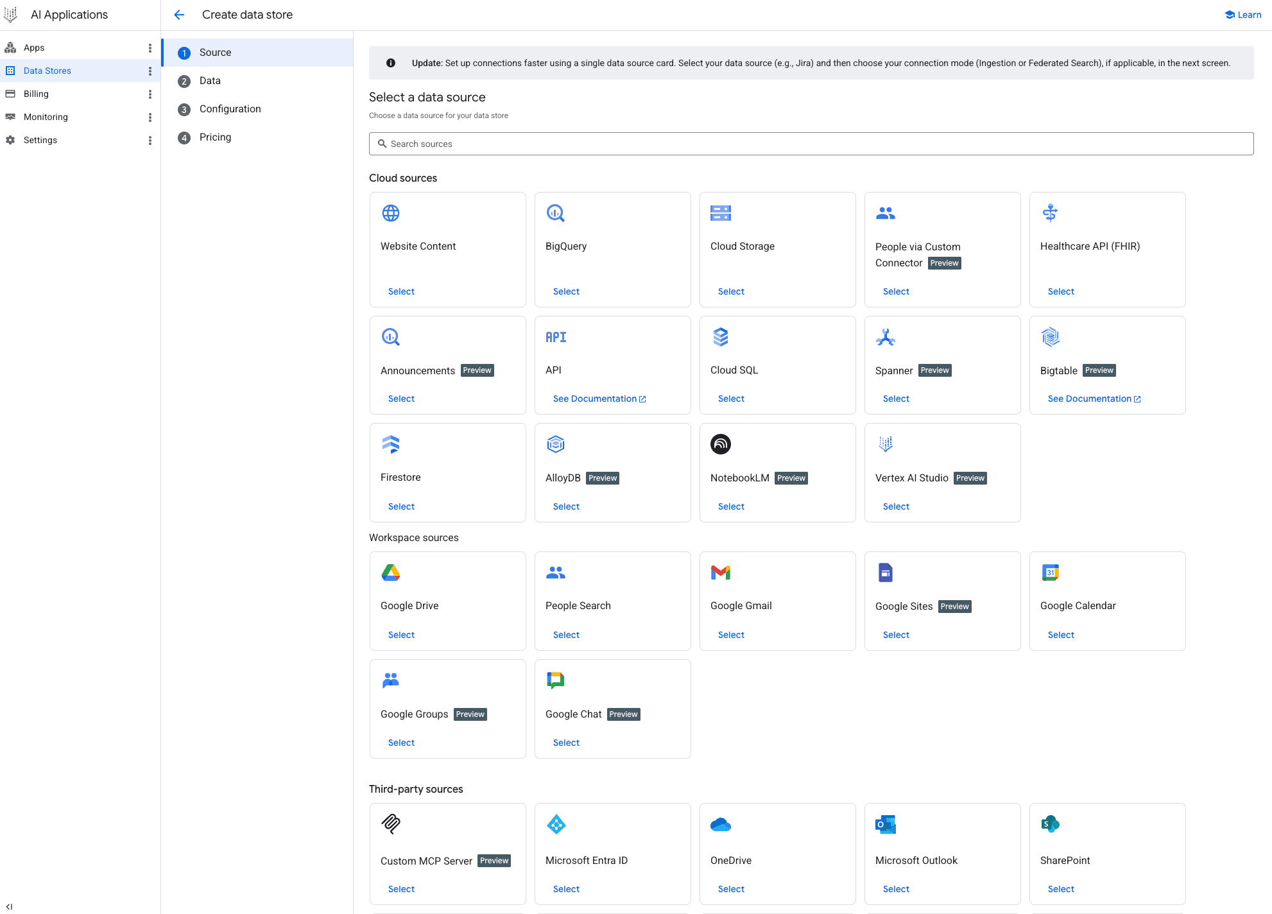Go to the Pricing step
Viewport: 1272px width, 914px height.
click(x=257, y=137)
